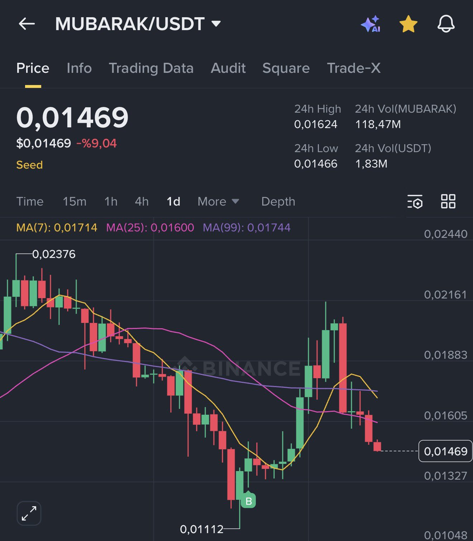Tap the MA(7) indicator label

click(57, 227)
